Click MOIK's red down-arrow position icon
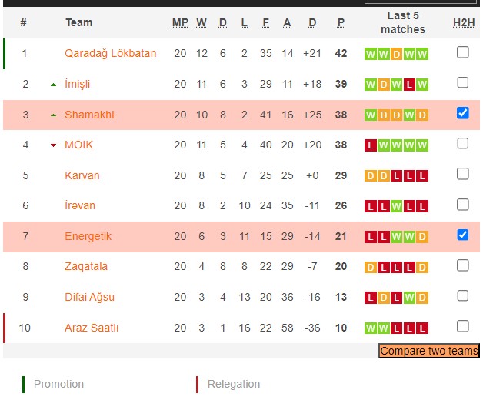 [53, 145]
